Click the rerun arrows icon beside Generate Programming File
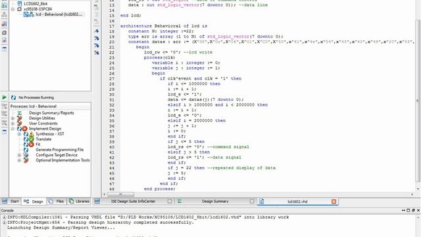The width and height of the screenshot is (421, 237). tap(26, 149)
